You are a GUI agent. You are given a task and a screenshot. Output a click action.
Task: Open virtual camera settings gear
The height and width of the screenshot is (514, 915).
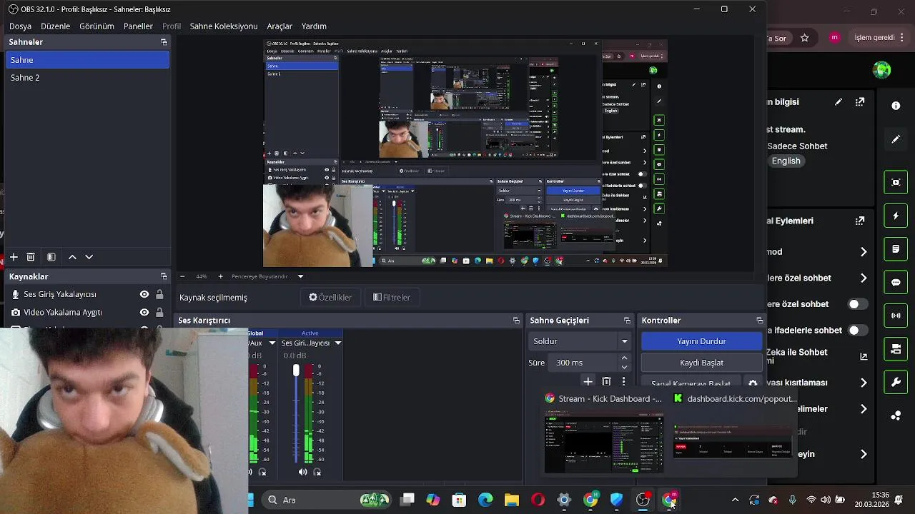(753, 383)
